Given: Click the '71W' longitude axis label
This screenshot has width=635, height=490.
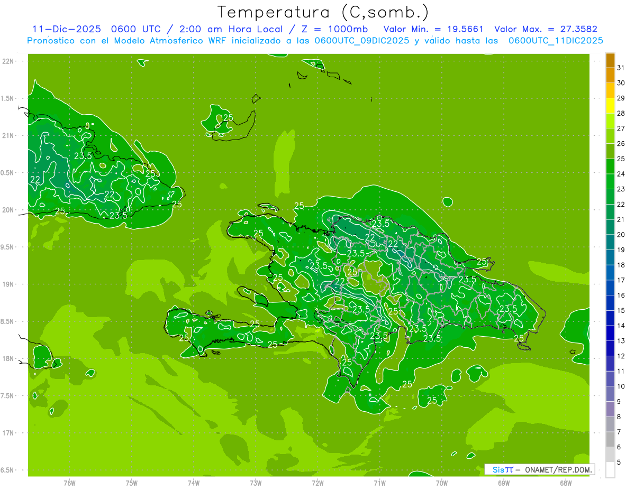Looking at the screenshot, I should point(379,483).
